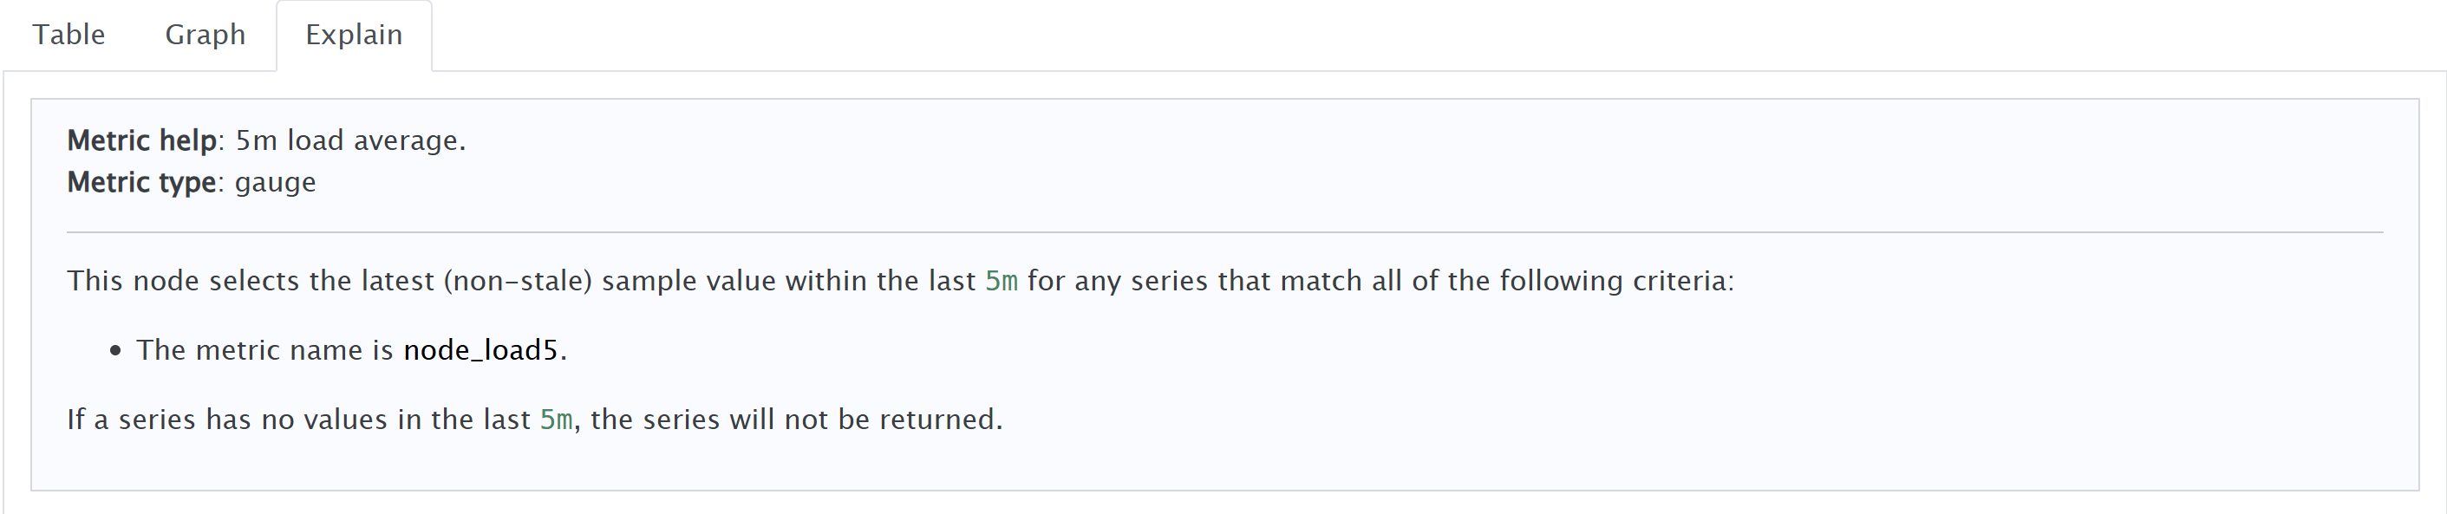
Task: Click the node_load5 metric name
Action: tap(480, 350)
